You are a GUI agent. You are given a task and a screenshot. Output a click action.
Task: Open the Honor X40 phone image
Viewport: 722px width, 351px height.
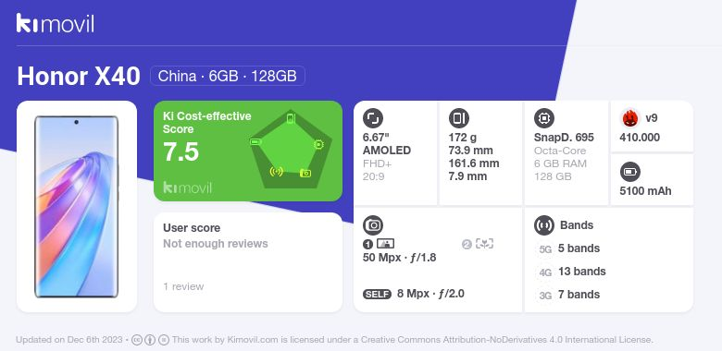(77, 207)
